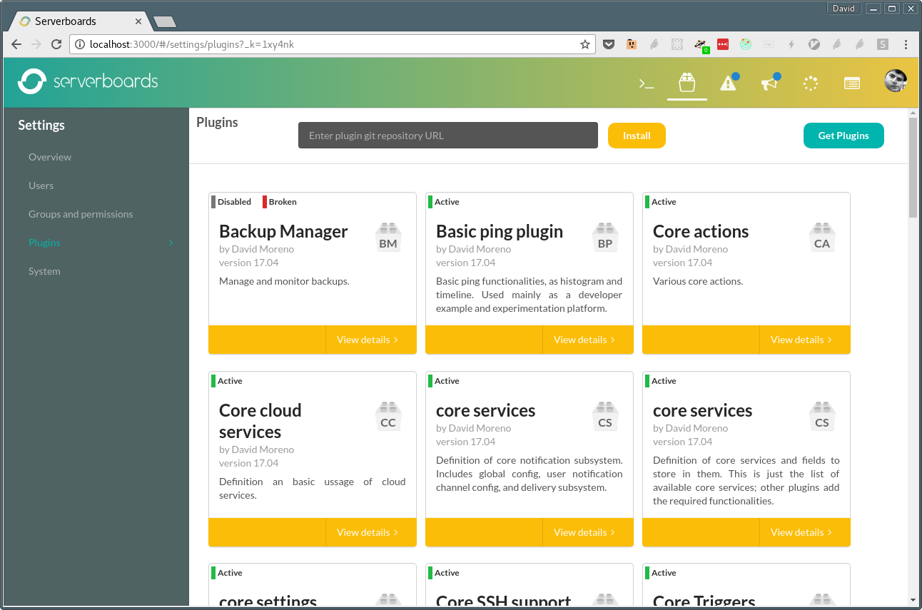Open the megaphone notifications icon
This screenshot has width=922, height=610.
769,83
